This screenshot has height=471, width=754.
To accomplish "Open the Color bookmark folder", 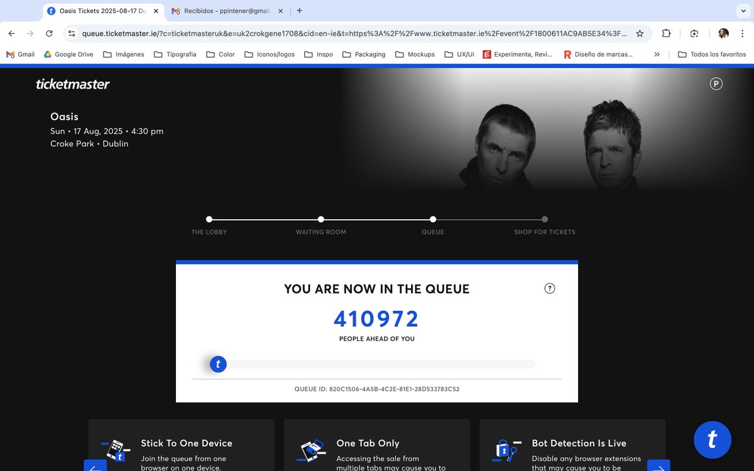I will coord(220,54).
